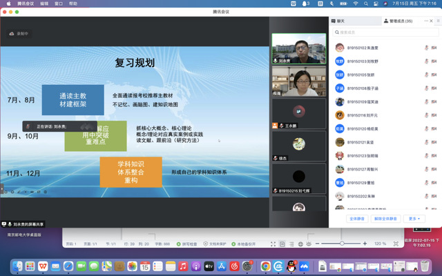Image resolution: width=442 pixels, height=276 pixels.
Task: Click the 解除全体静音 unmute all button
Action: [x=386, y=218]
